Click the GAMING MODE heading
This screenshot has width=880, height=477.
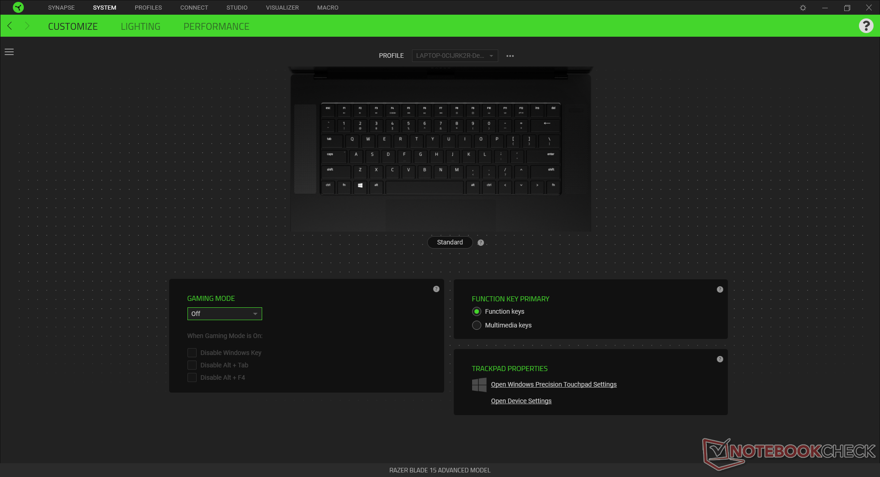(x=211, y=299)
